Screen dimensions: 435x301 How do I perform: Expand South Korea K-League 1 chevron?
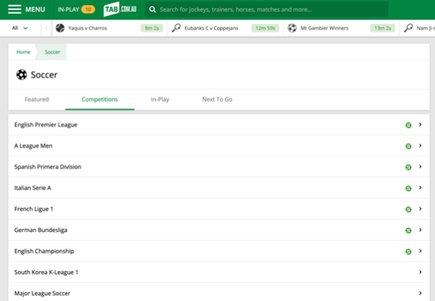coord(420,272)
